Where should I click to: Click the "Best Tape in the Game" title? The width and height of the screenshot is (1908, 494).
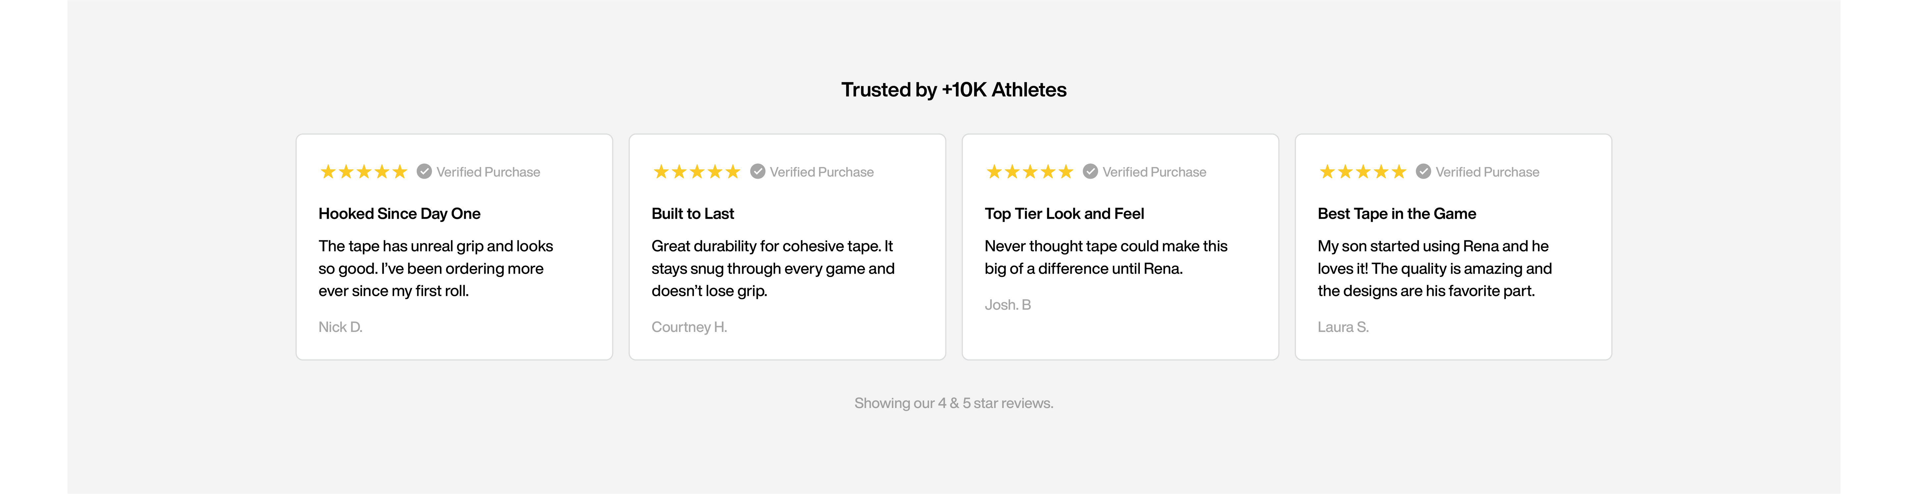pyautogui.click(x=1396, y=214)
